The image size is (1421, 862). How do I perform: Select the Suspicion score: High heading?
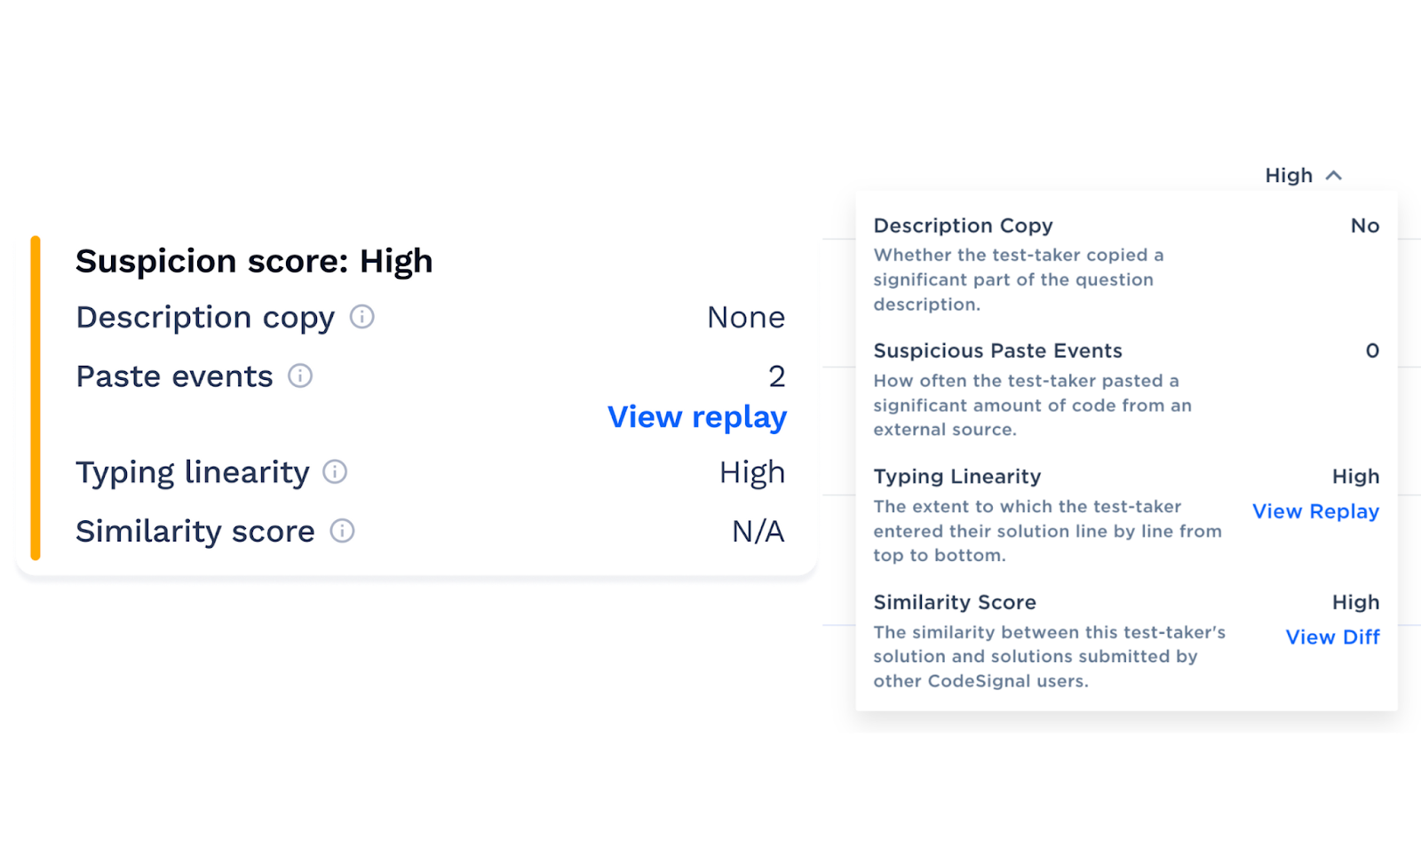[254, 260]
